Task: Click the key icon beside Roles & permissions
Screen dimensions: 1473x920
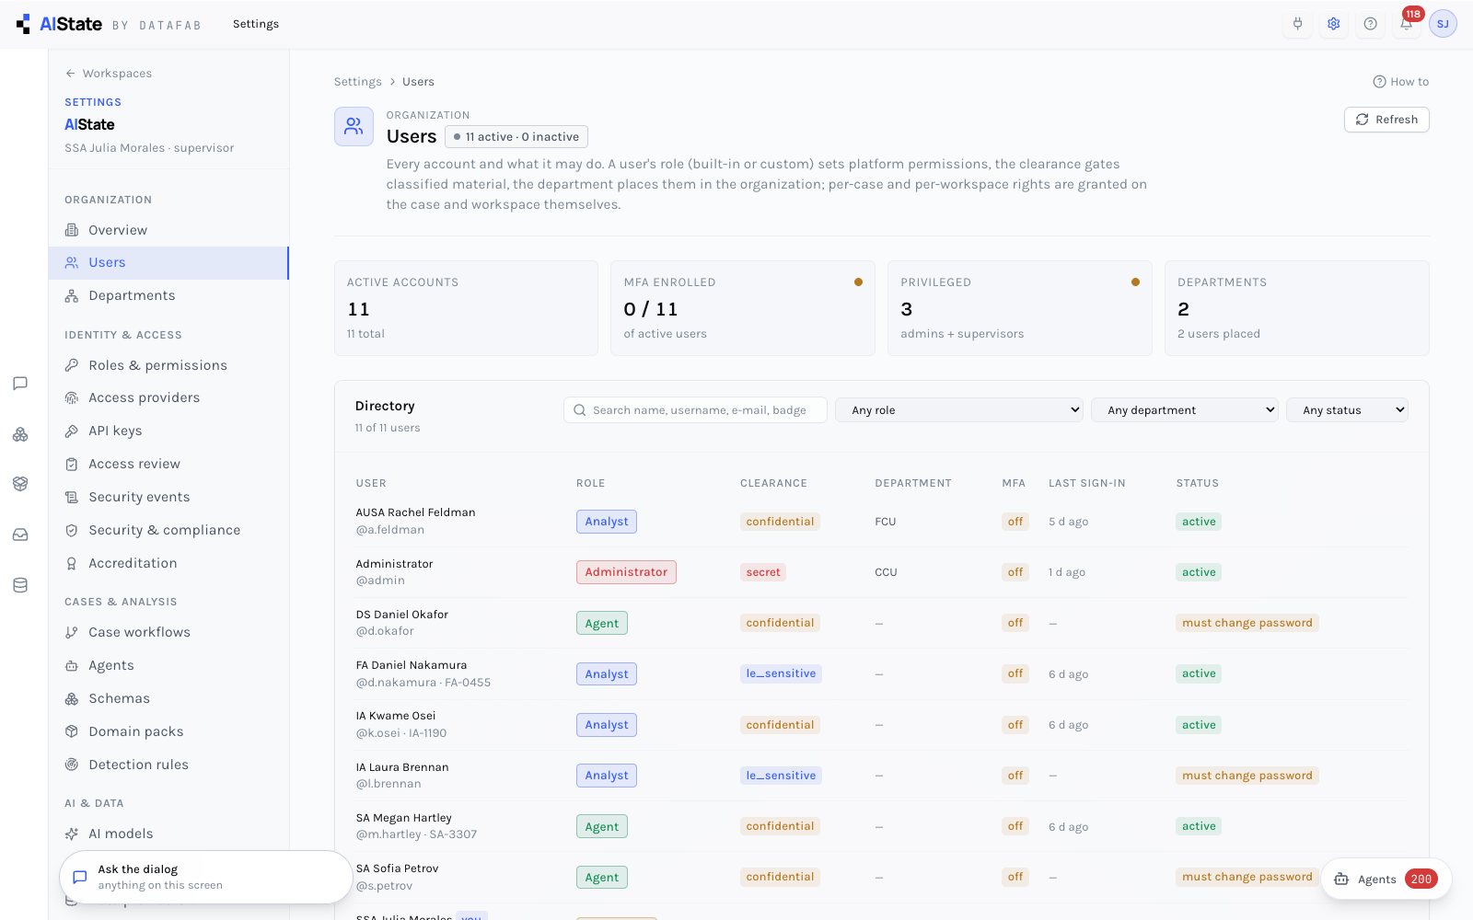Action: (x=72, y=365)
